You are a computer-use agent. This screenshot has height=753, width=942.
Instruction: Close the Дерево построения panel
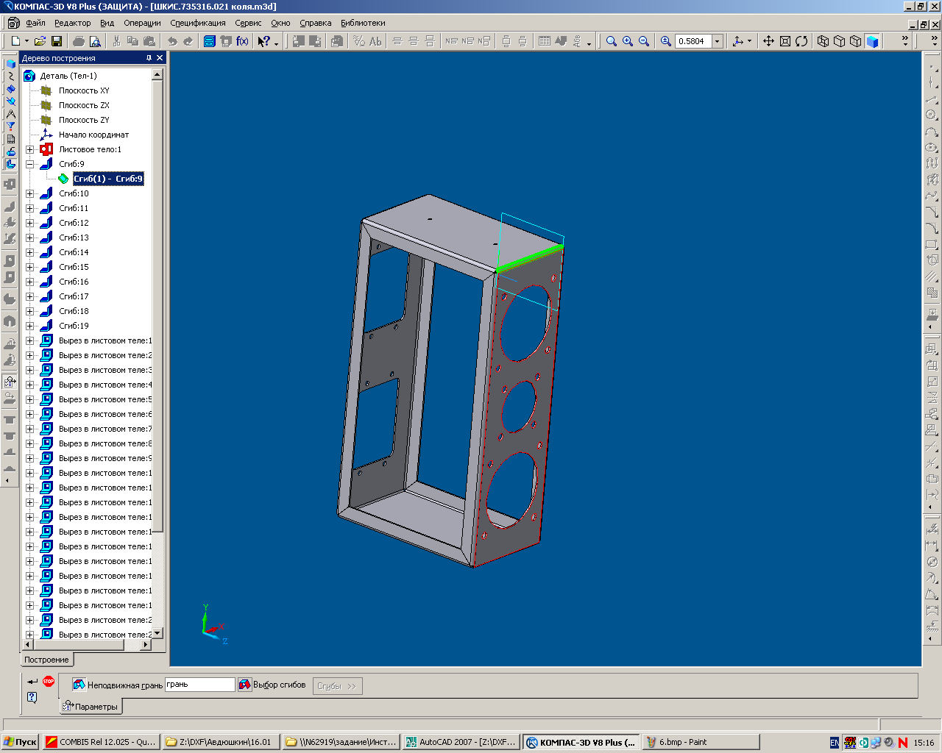(160, 58)
